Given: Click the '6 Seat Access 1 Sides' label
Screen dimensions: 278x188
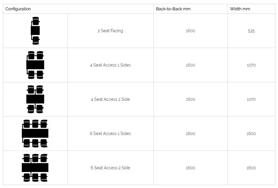Looking at the screenshot, I should coord(110,134).
